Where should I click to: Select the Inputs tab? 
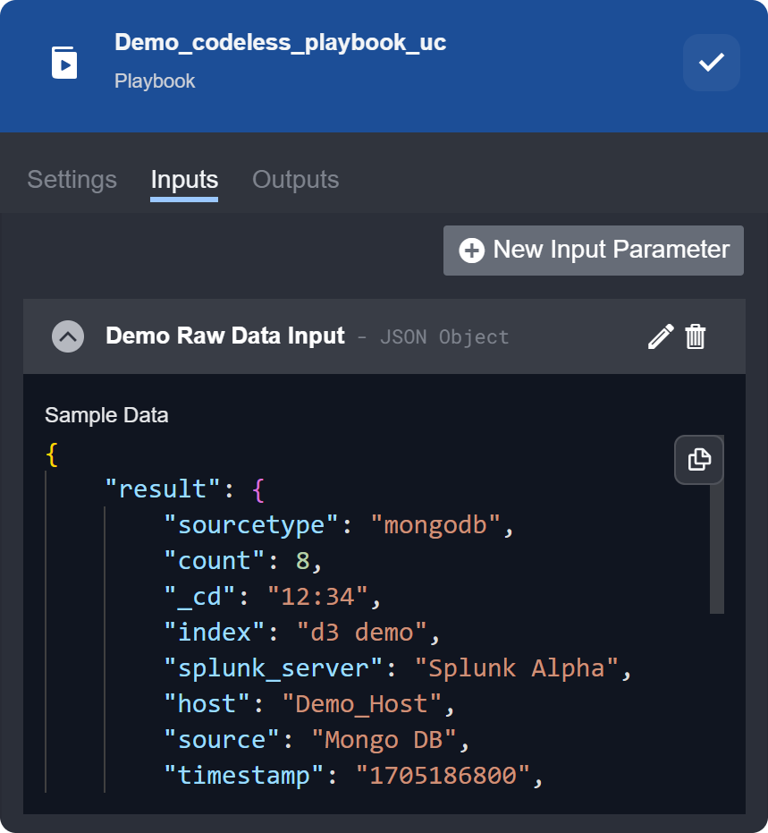tap(184, 180)
